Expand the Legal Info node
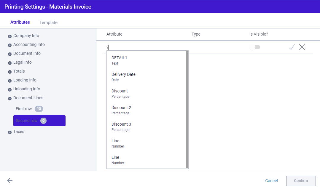 pos(9,63)
